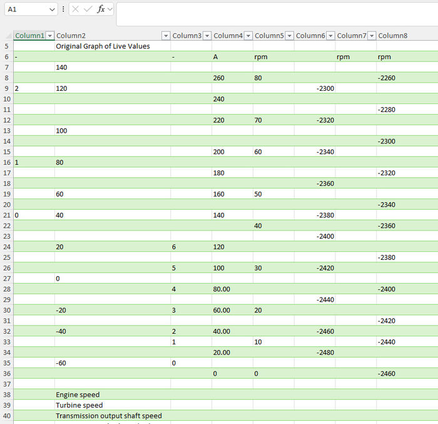Select the -60 cell in row 35

(x=113, y=363)
